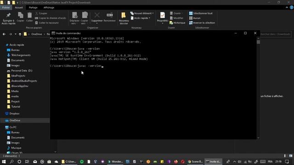This screenshot has width=294, height=165.
Task: Change the FRA input language
Action: (x=270, y=162)
